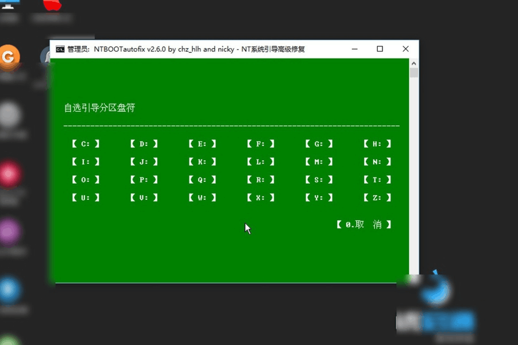Click the 0.取消 cancel option
The height and width of the screenshot is (345, 518).
tap(364, 224)
